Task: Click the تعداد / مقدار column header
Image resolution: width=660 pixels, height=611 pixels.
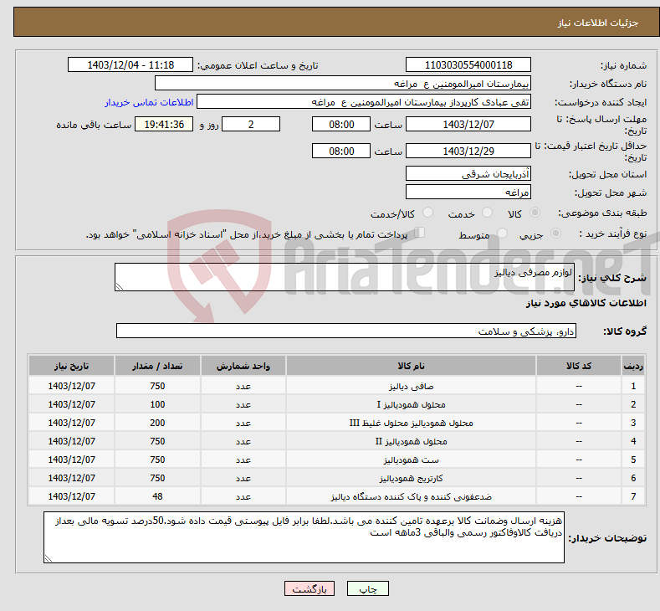Action: [157, 366]
